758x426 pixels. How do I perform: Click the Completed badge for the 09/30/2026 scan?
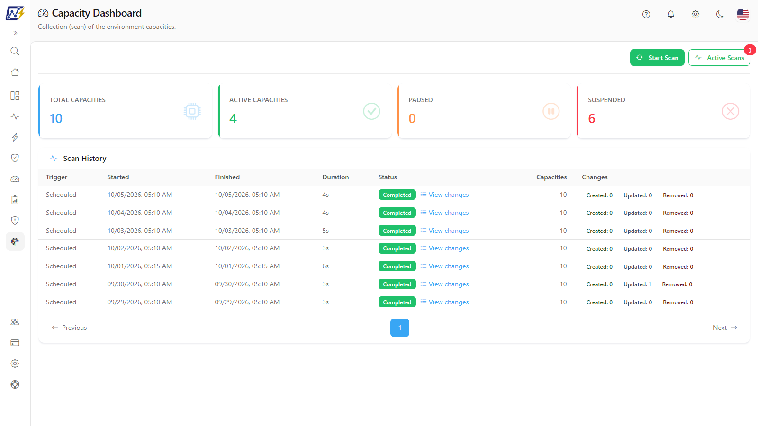point(397,284)
